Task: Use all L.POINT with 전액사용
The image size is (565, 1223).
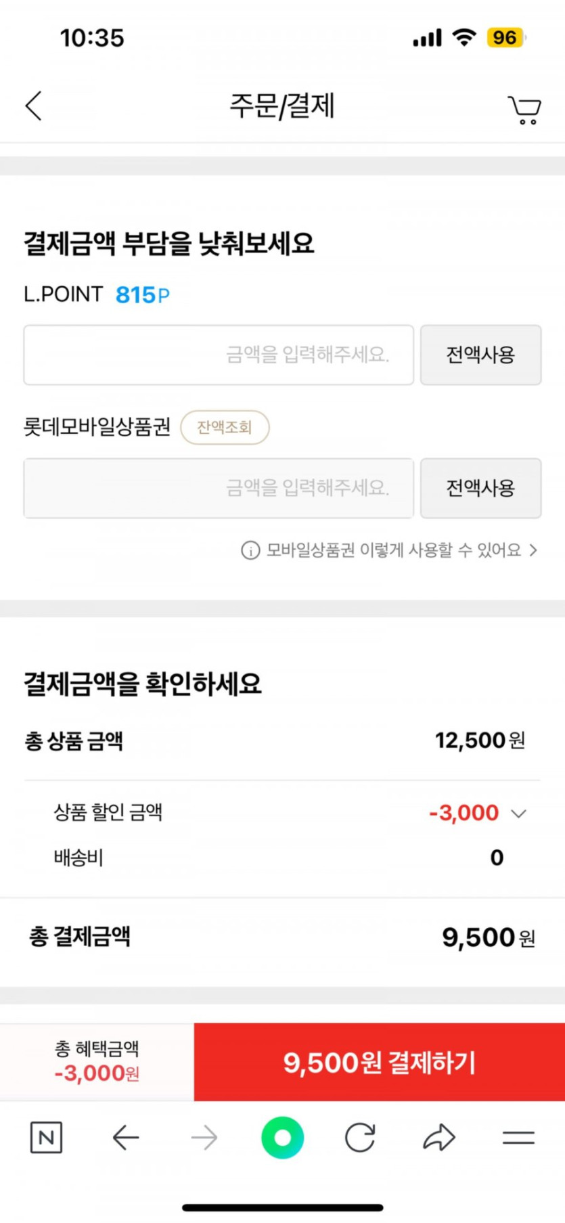Action: tap(480, 355)
